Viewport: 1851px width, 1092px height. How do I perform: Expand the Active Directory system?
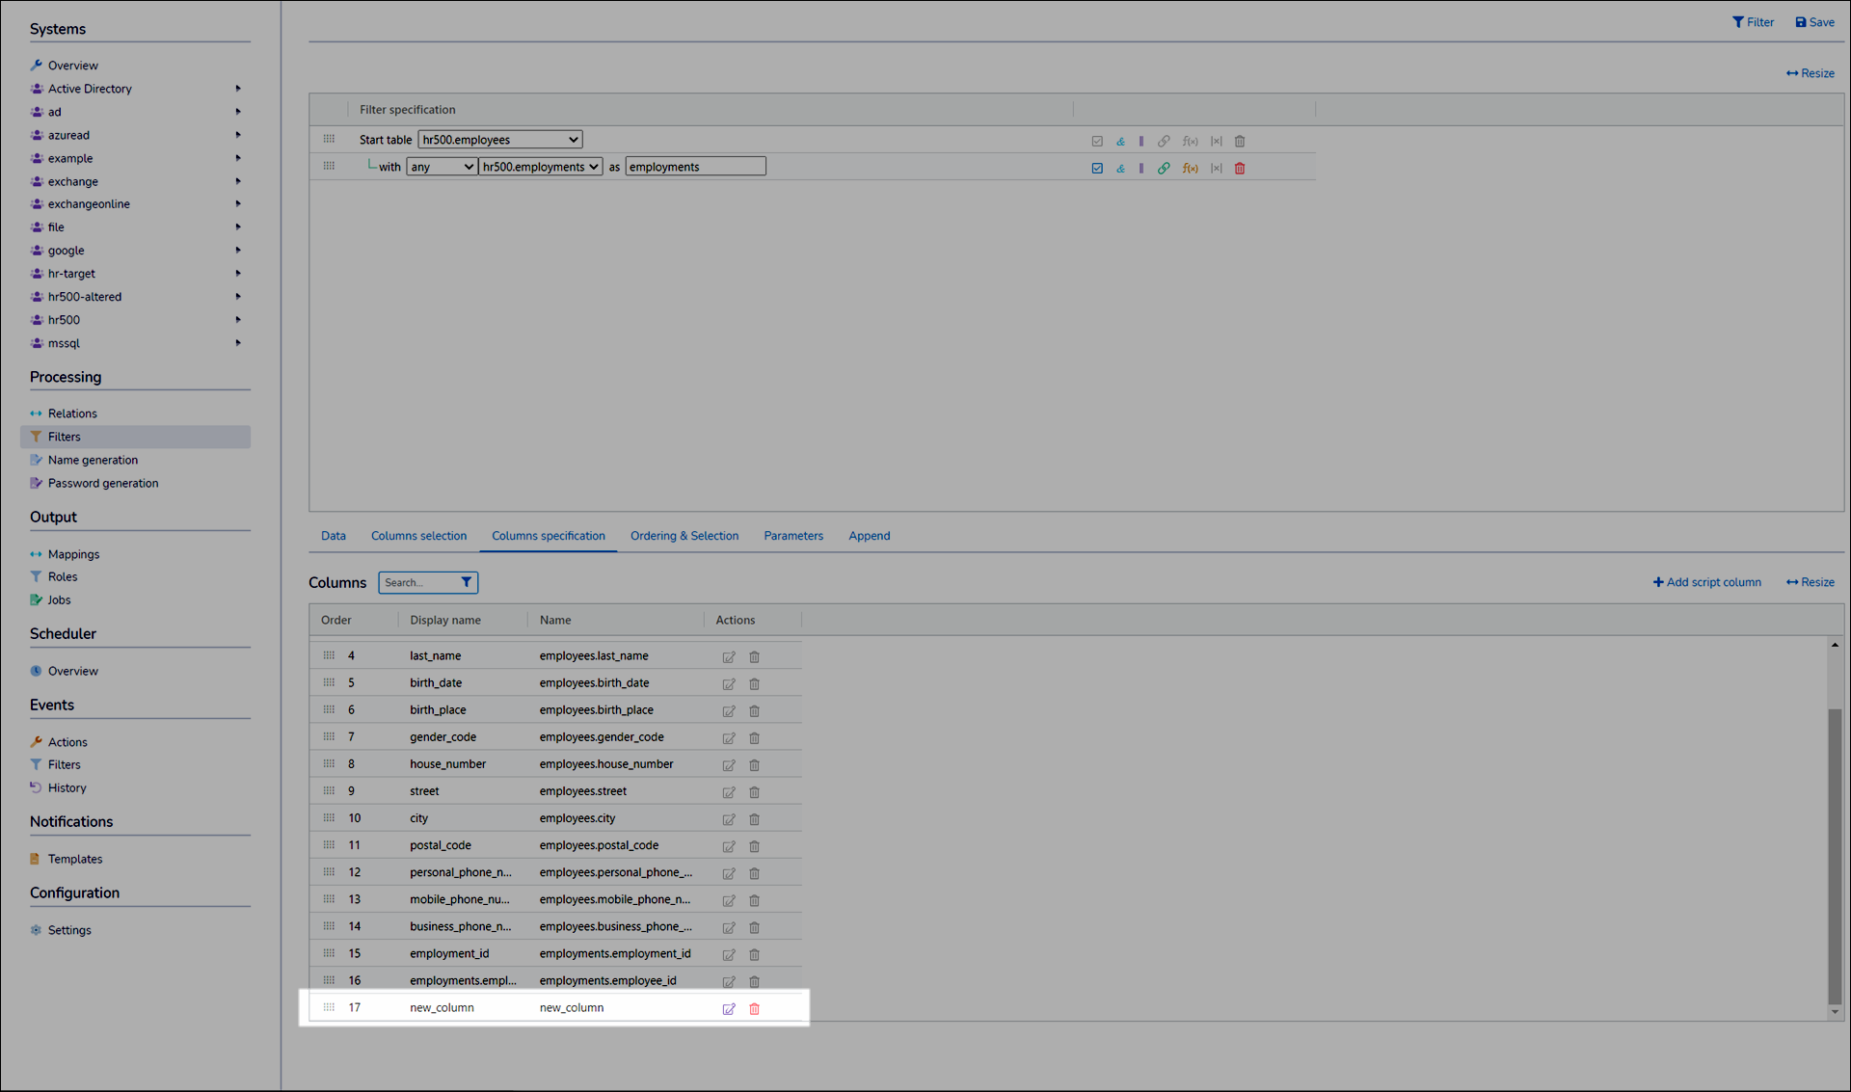pos(237,89)
